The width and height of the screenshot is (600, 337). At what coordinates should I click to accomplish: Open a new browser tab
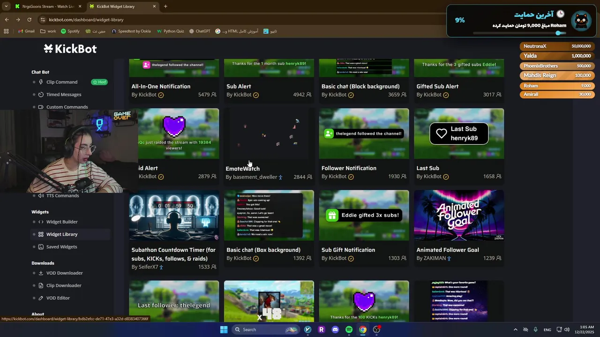pyautogui.click(x=165, y=7)
